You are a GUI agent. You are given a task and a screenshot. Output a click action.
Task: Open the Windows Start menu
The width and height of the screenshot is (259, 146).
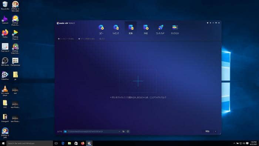(3, 143)
